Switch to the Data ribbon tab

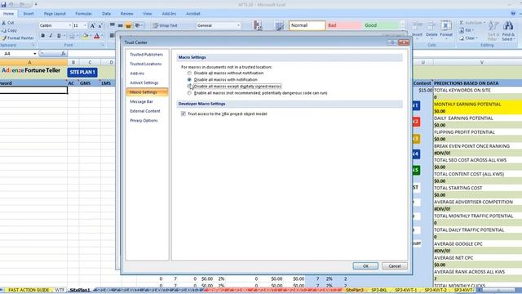click(x=106, y=14)
